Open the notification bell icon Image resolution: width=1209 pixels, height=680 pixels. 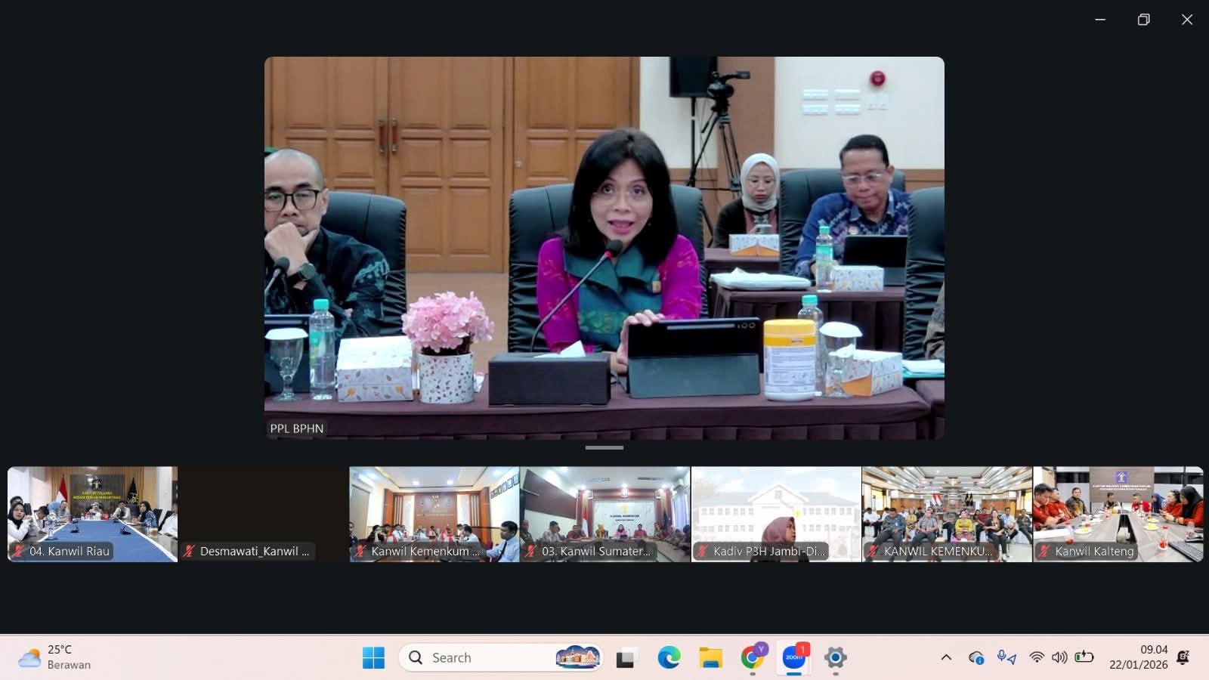click(x=1183, y=657)
